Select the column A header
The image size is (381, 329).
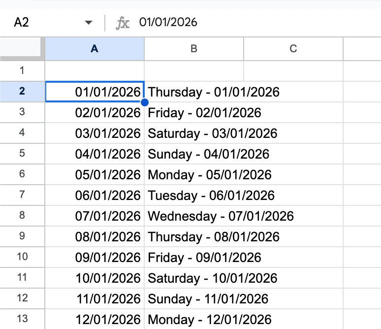(x=95, y=48)
